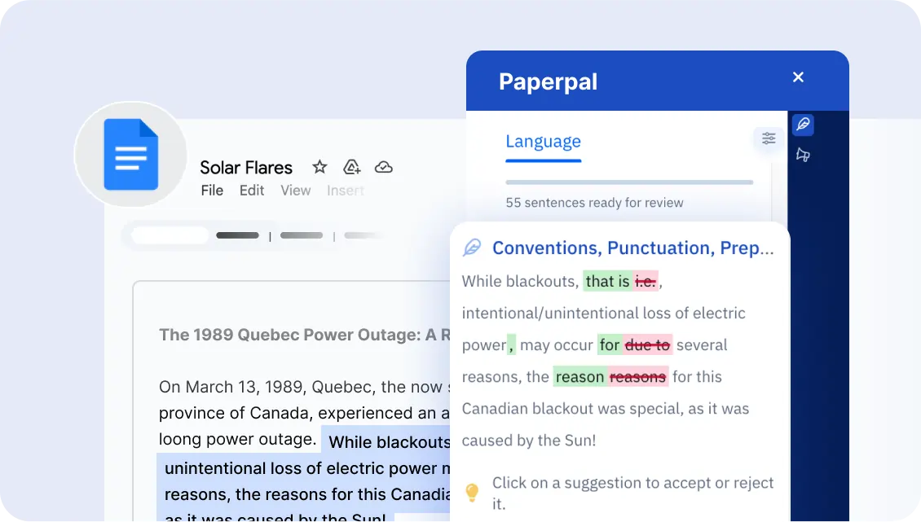Select the feather icon in Paperpal sidebar
This screenshot has width=921, height=522.
click(x=803, y=125)
